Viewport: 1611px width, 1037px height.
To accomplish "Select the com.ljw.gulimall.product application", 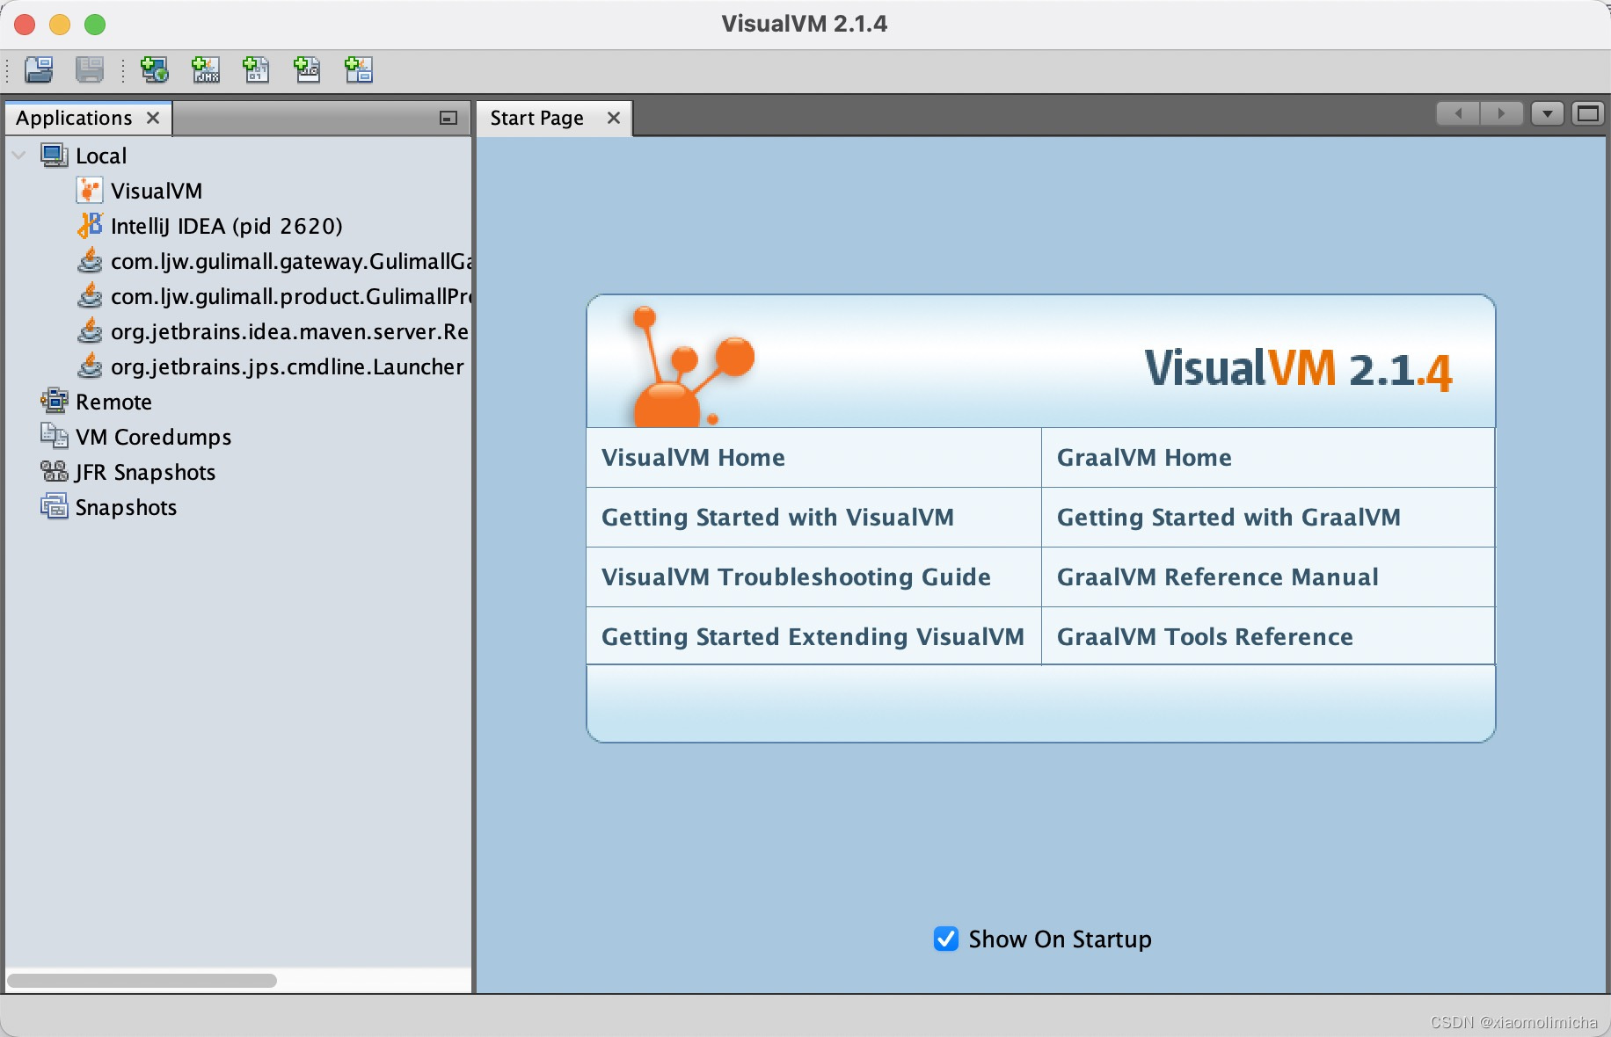I will point(291,296).
